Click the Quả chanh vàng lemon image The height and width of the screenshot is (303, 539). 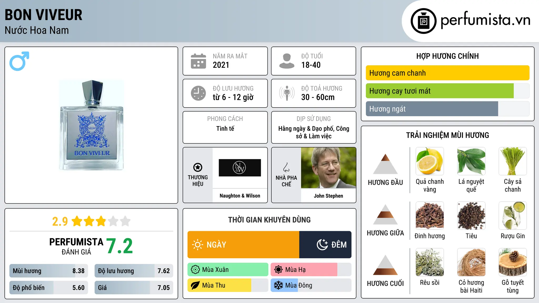pyautogui.click(x=430, y=161)
